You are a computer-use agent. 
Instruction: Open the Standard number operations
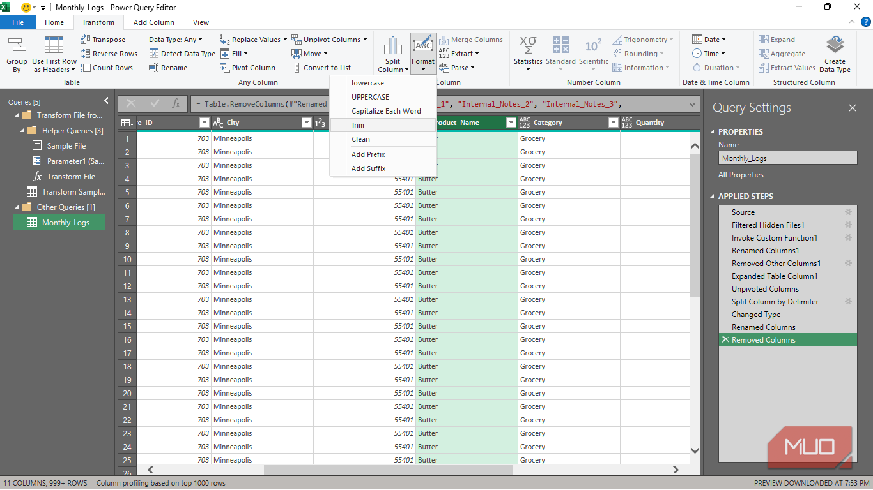click(x=560, y=55)
